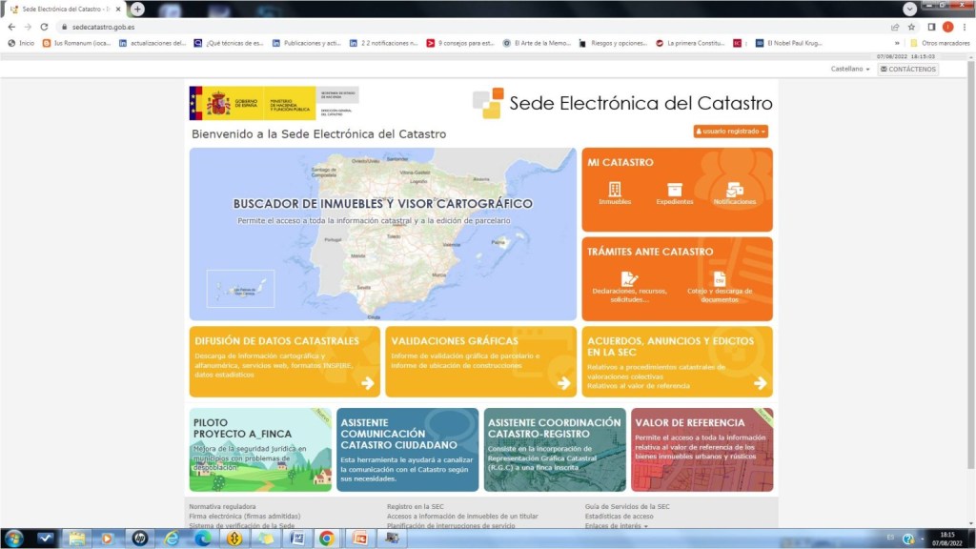Open the Castellano language selector

coord(850,70)
